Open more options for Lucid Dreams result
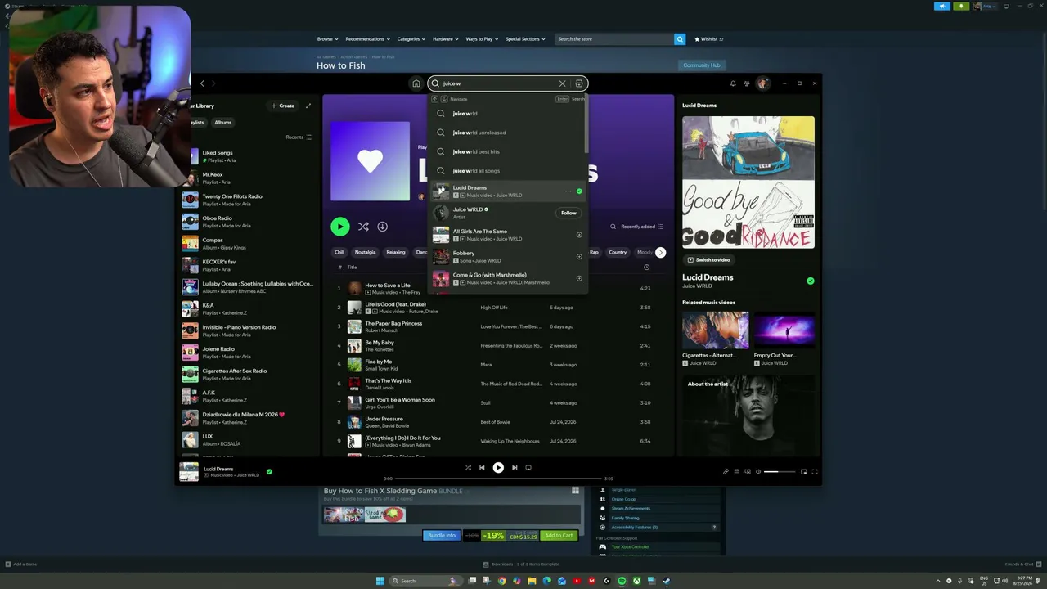This screenshot has height=589, width=1047. (x=568, y=191)
